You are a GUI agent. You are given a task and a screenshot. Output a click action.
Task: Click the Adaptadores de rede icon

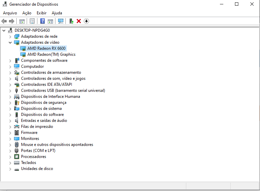point(17,36)
